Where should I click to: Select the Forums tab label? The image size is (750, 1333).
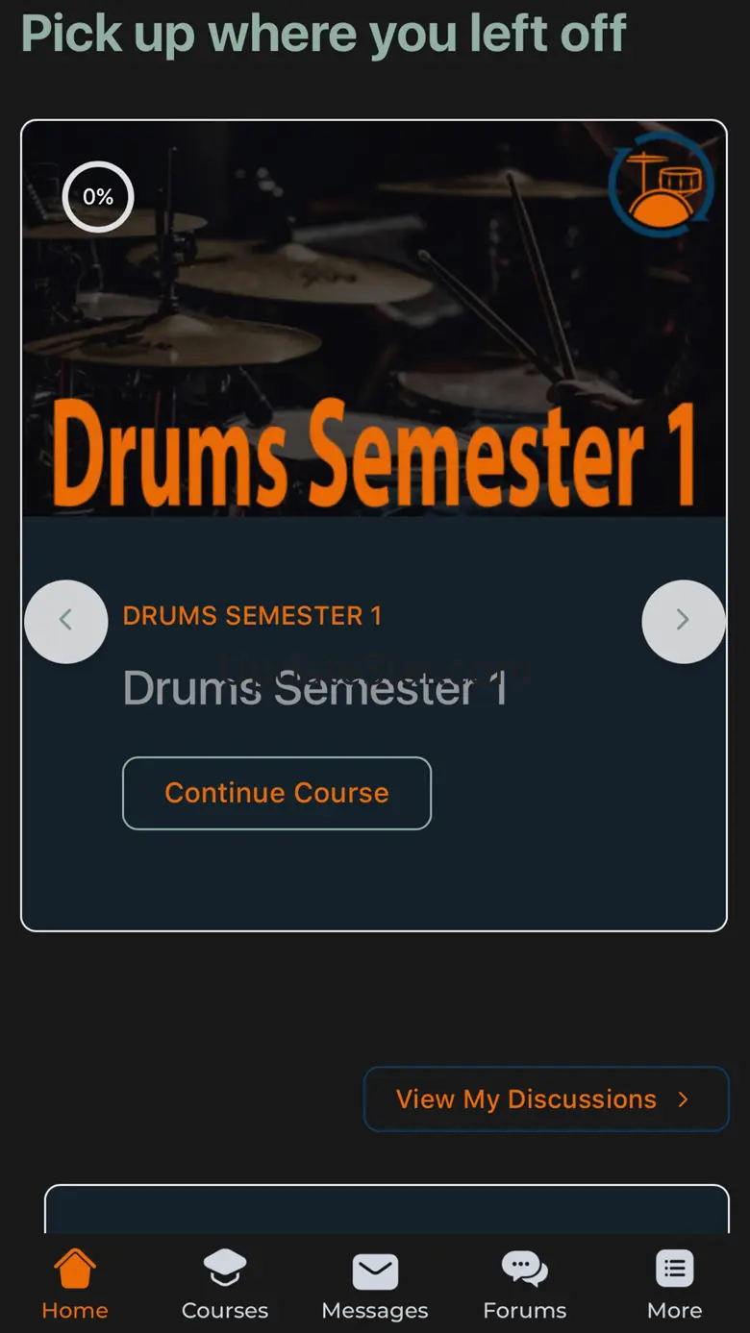point(525,1311)
